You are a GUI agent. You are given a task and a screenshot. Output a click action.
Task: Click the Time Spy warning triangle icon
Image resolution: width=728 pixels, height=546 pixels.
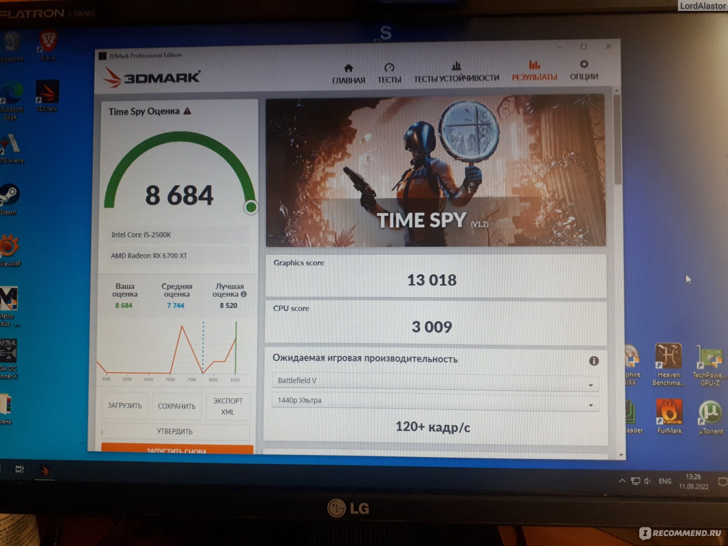click(187, 111)
